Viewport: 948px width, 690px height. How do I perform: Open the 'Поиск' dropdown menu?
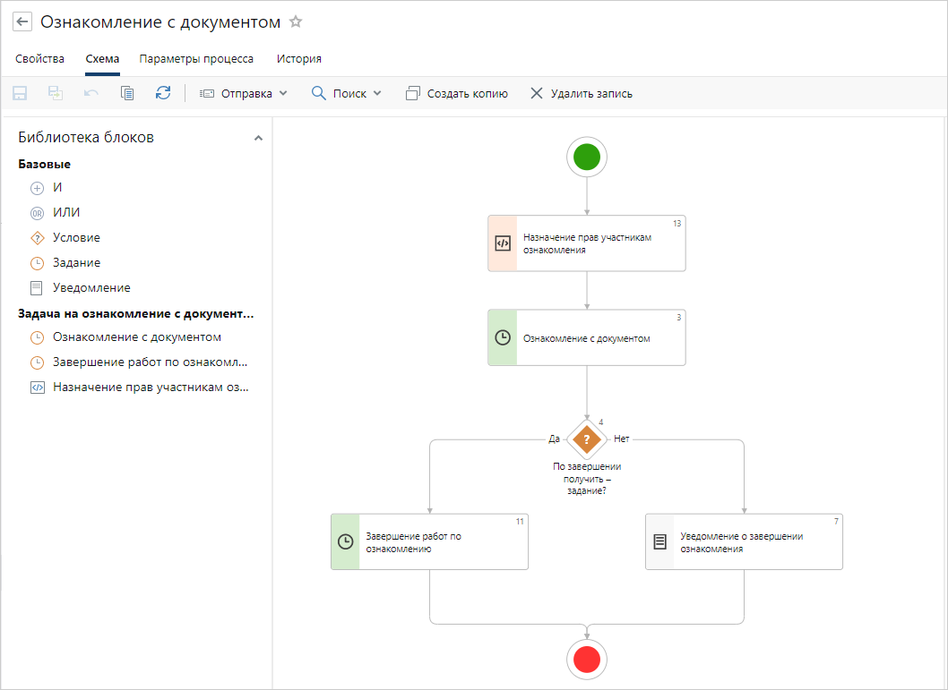[x=346, y=93]
